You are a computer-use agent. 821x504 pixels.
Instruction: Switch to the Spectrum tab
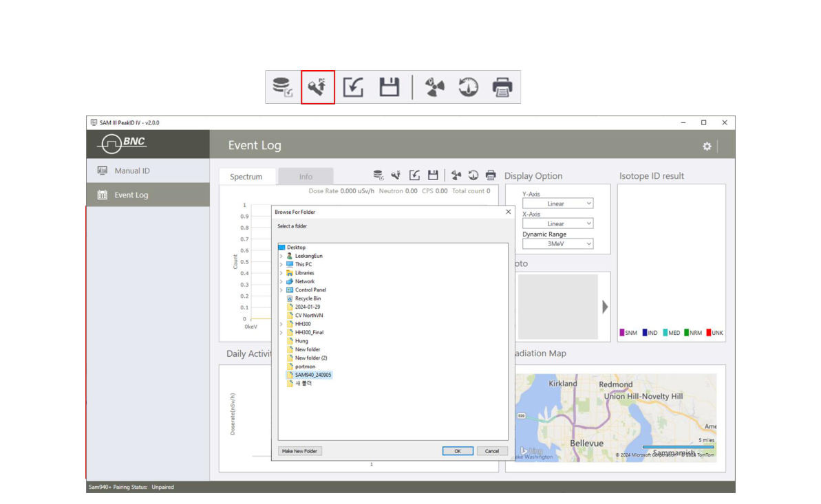coord(246,177)
